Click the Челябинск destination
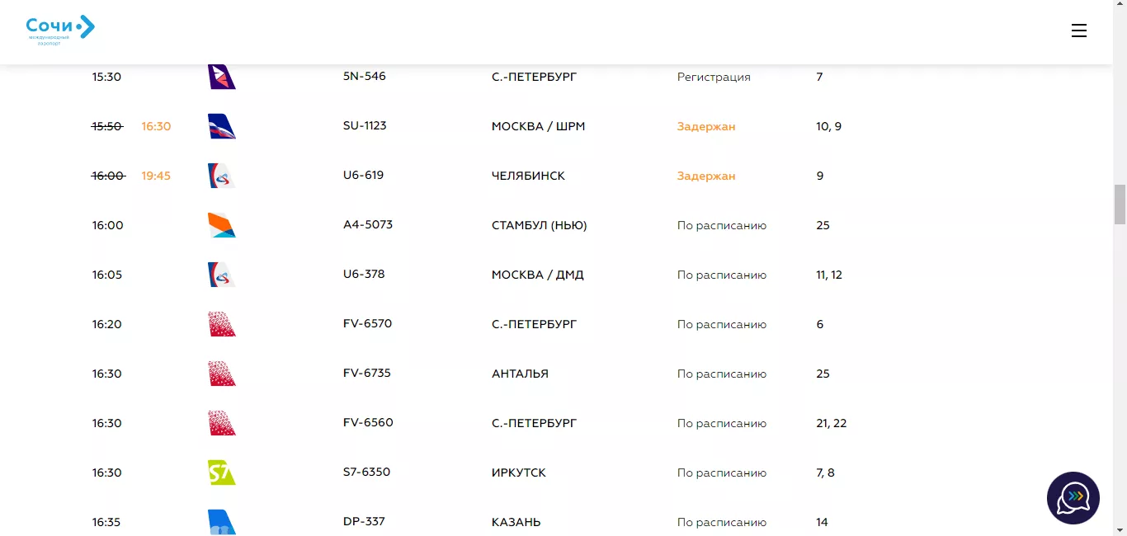Image resolution: width=1127 pixels, height=536 pixels. [x=528, y=176]
